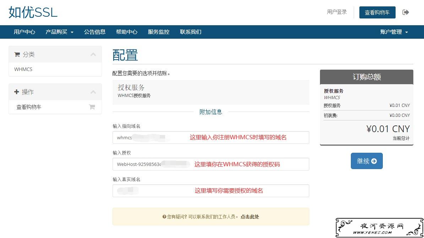424x238 pixels.
Task: Open the 用户登录 login link
Action: point(337,12)
